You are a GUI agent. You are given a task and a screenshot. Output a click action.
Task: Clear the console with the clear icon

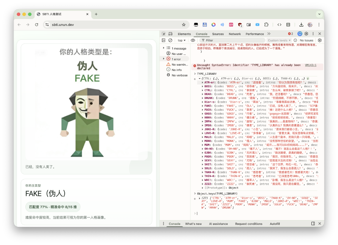pyautogui.click(x=170, y=41)
